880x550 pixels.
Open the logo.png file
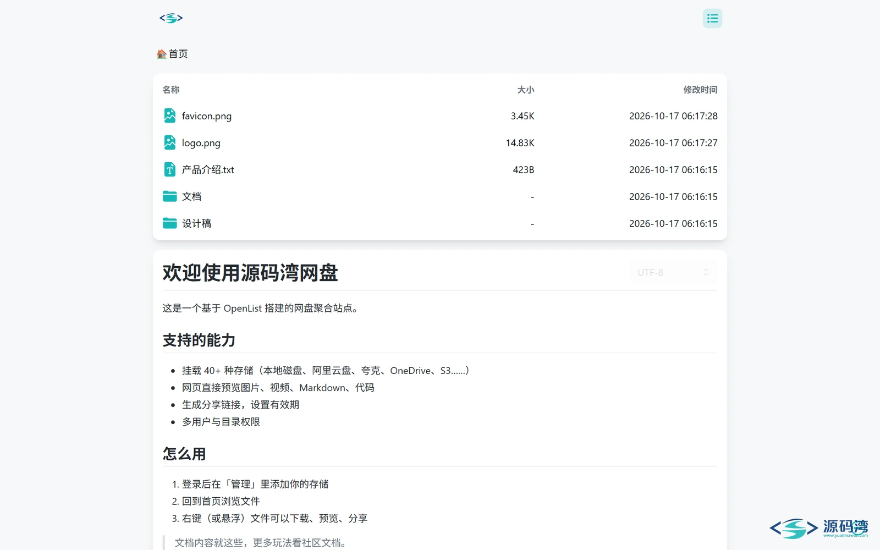[201, 143]
